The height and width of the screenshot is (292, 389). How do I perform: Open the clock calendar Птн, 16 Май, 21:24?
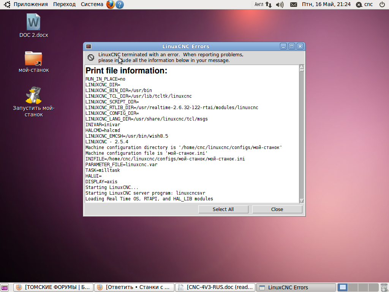coord(326,5)
